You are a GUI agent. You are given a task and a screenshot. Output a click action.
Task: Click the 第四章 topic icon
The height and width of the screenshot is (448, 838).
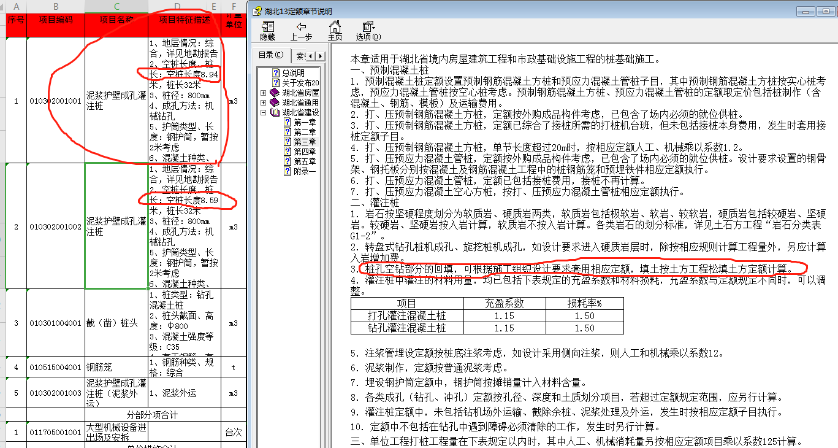(288, 152)
